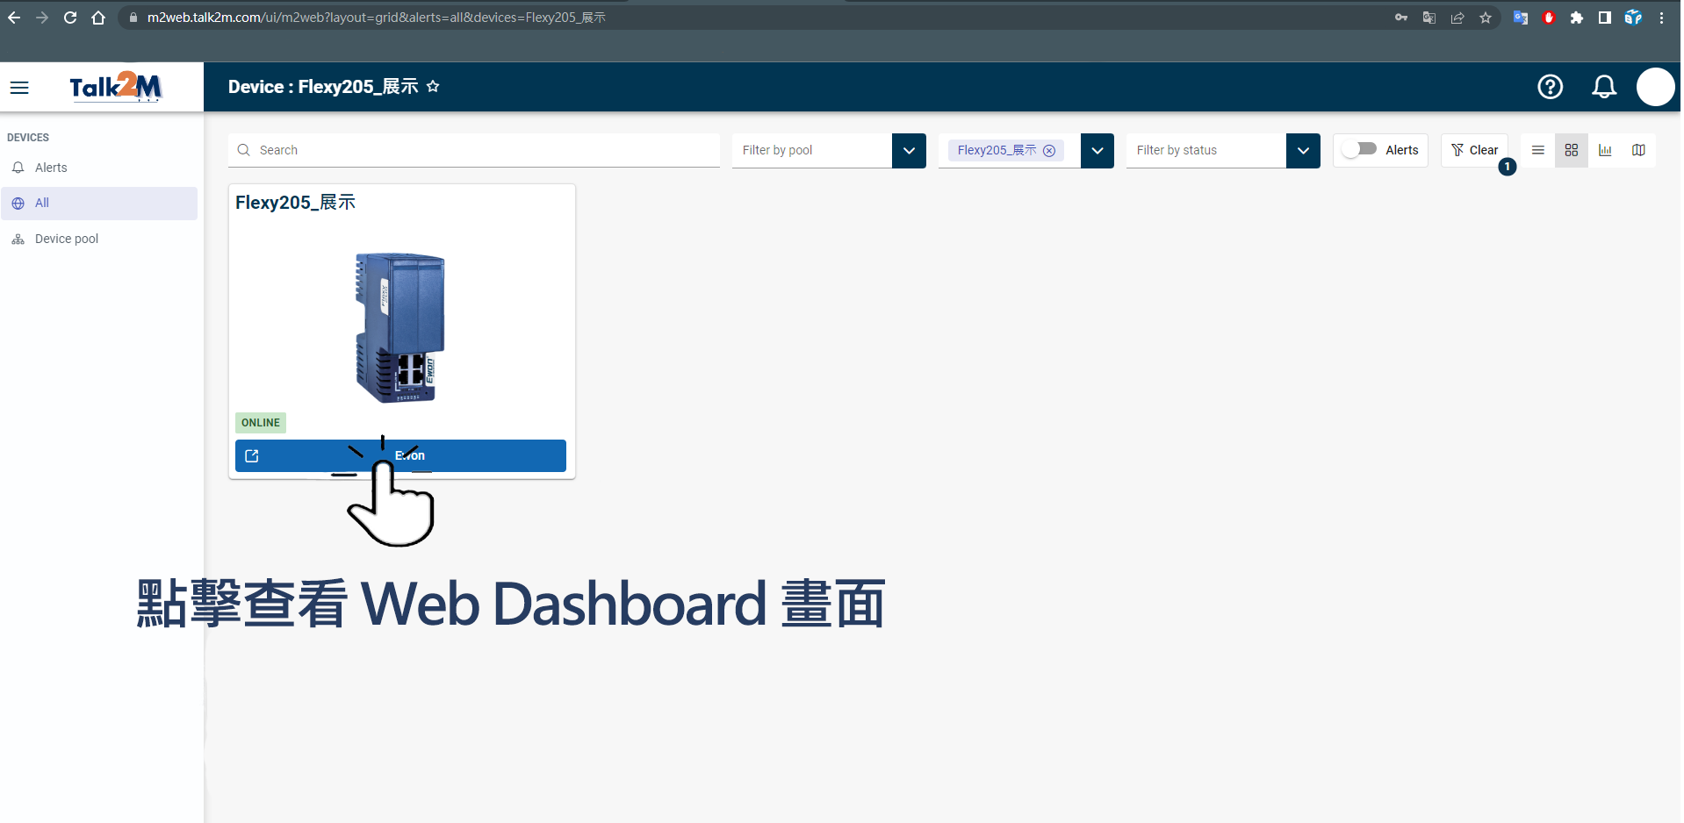Expand the Filter by pool dropdown

[x=909, y=150]
